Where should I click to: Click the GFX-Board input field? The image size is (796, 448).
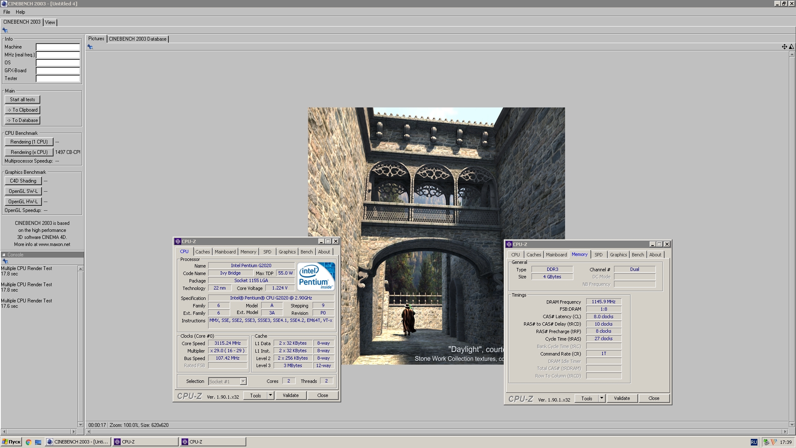(x=58, y=71)
